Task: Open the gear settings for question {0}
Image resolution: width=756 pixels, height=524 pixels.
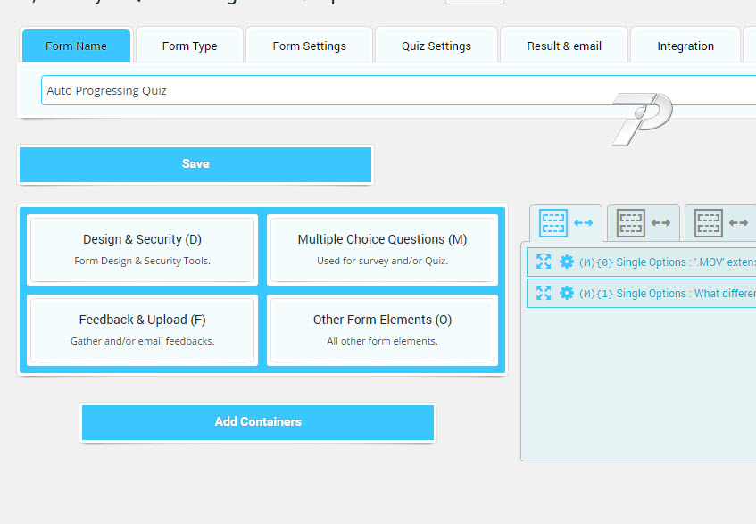Action: coord(566,262)
